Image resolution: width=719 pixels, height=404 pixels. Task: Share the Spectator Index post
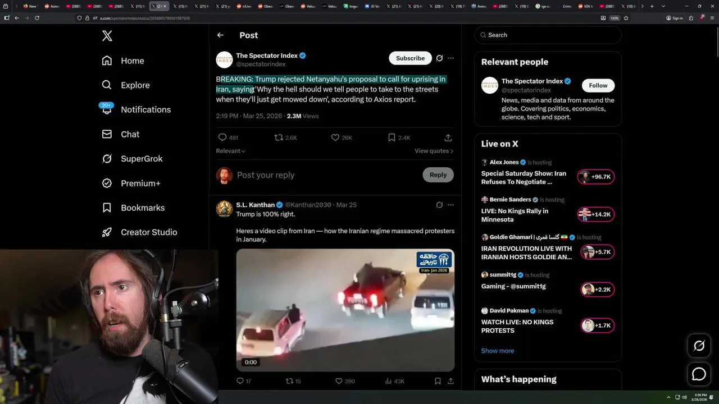click(448, 137)
